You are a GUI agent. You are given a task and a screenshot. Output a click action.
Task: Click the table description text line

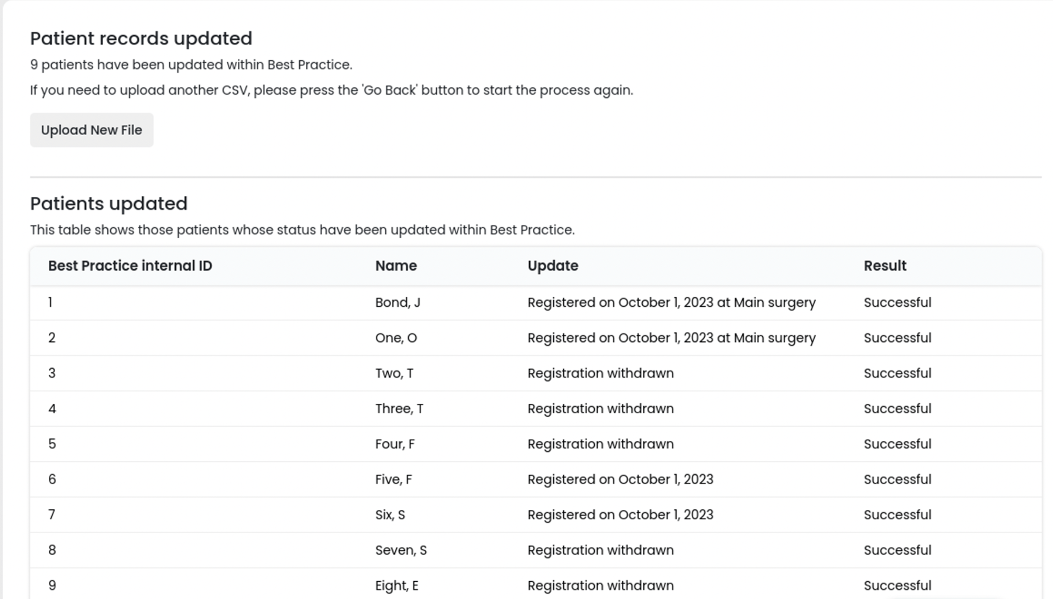[302, 229]
